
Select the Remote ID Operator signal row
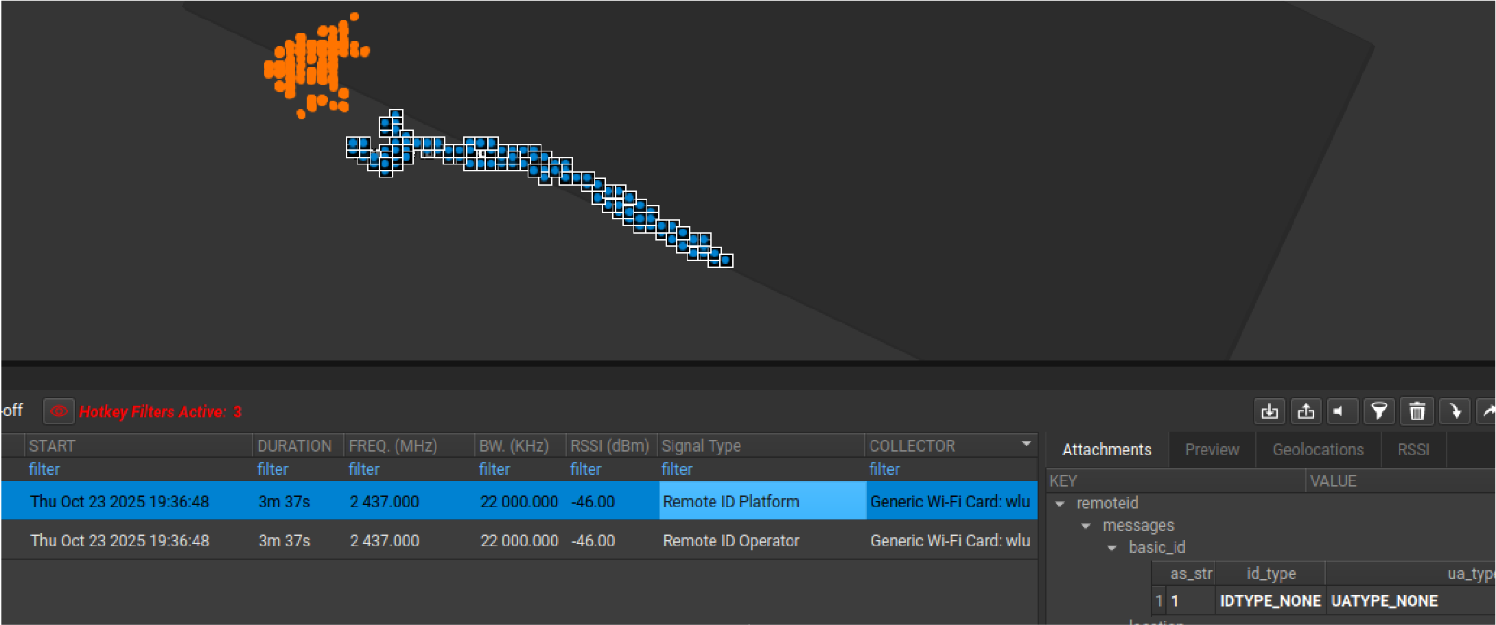click(x=731, y=541)
